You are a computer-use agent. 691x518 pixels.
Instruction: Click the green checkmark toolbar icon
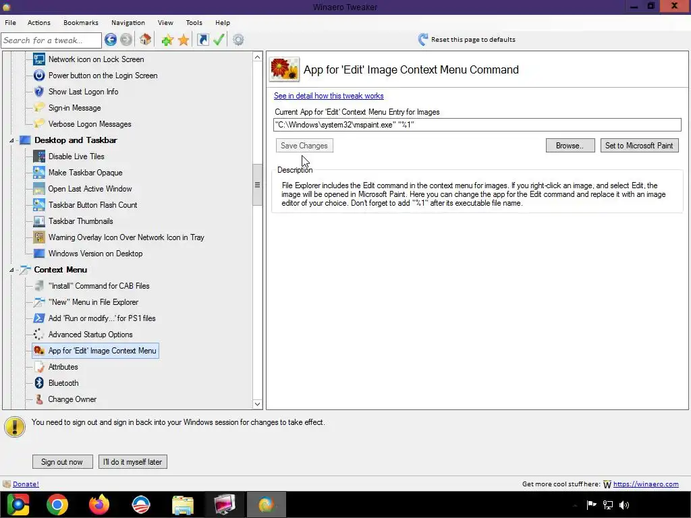219,40
